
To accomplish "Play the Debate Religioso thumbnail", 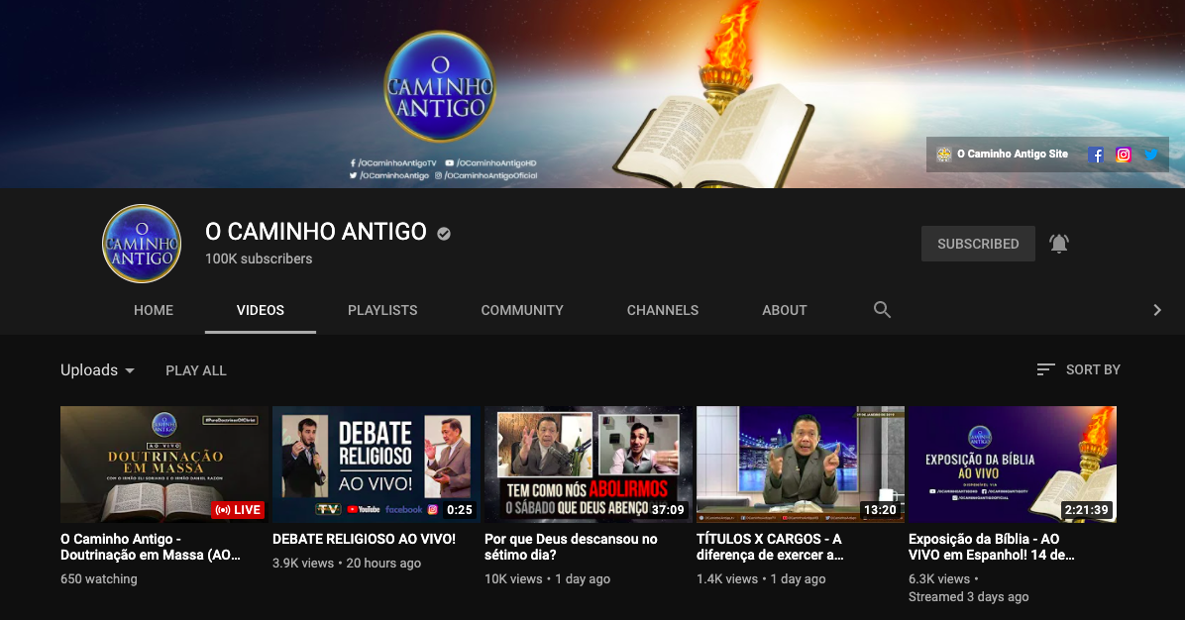I will (x=377, y=465).
